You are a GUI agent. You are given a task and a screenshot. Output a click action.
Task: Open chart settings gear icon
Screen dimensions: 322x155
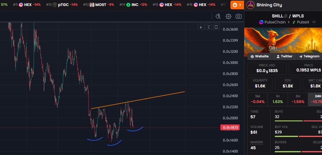[x=228, y=17]
